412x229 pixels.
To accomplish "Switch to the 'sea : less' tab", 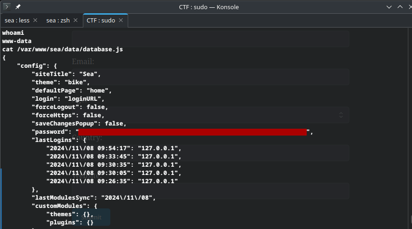I will 17,21.
